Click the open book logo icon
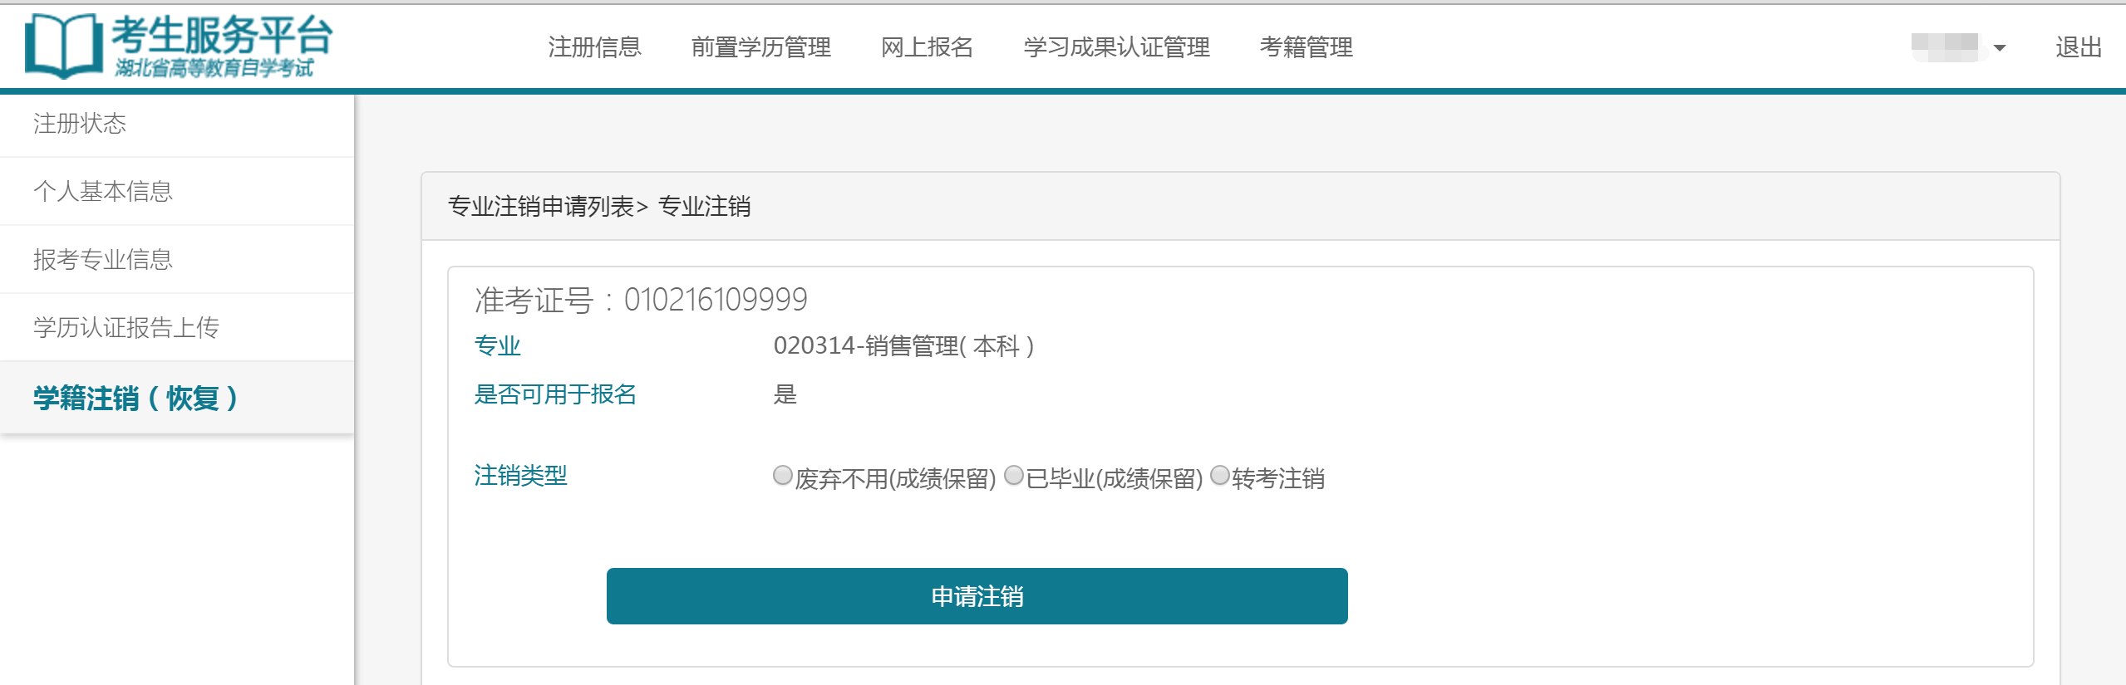2126x685 pixels. pos(63,46)
